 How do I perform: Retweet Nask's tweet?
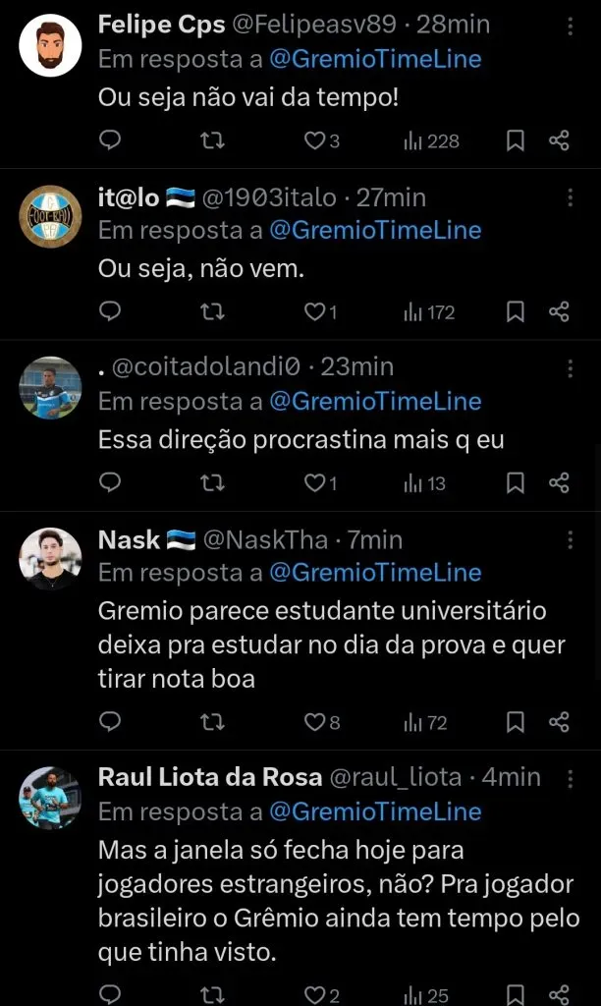211,722
